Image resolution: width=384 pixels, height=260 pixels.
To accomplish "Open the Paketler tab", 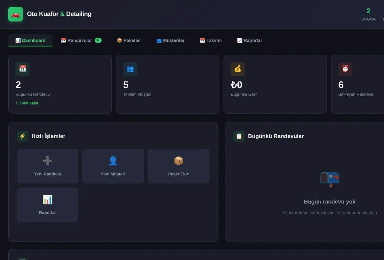I will (x=129, y=40).
